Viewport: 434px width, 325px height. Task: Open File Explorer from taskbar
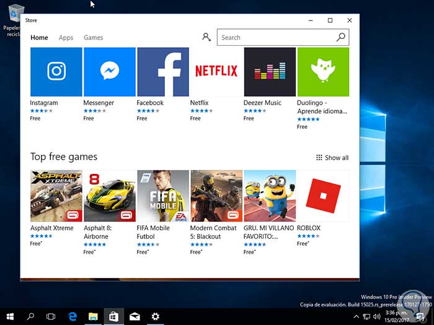point(93,317)
